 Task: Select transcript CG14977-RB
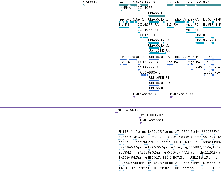coord(148,30)
